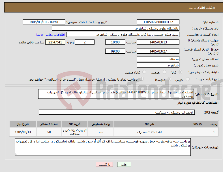Click the delivery province field سمنان
Screen dimensions: 223x172
[x=158, y=59]
